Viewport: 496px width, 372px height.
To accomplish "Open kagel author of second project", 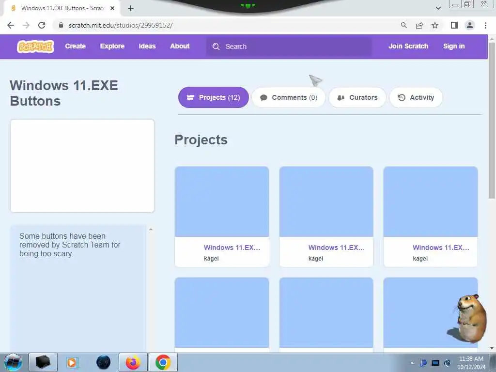I will tap(316, 259).
